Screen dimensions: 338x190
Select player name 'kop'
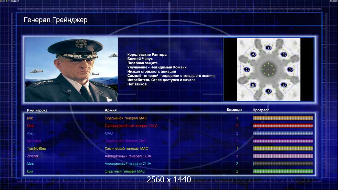point(30,172)
